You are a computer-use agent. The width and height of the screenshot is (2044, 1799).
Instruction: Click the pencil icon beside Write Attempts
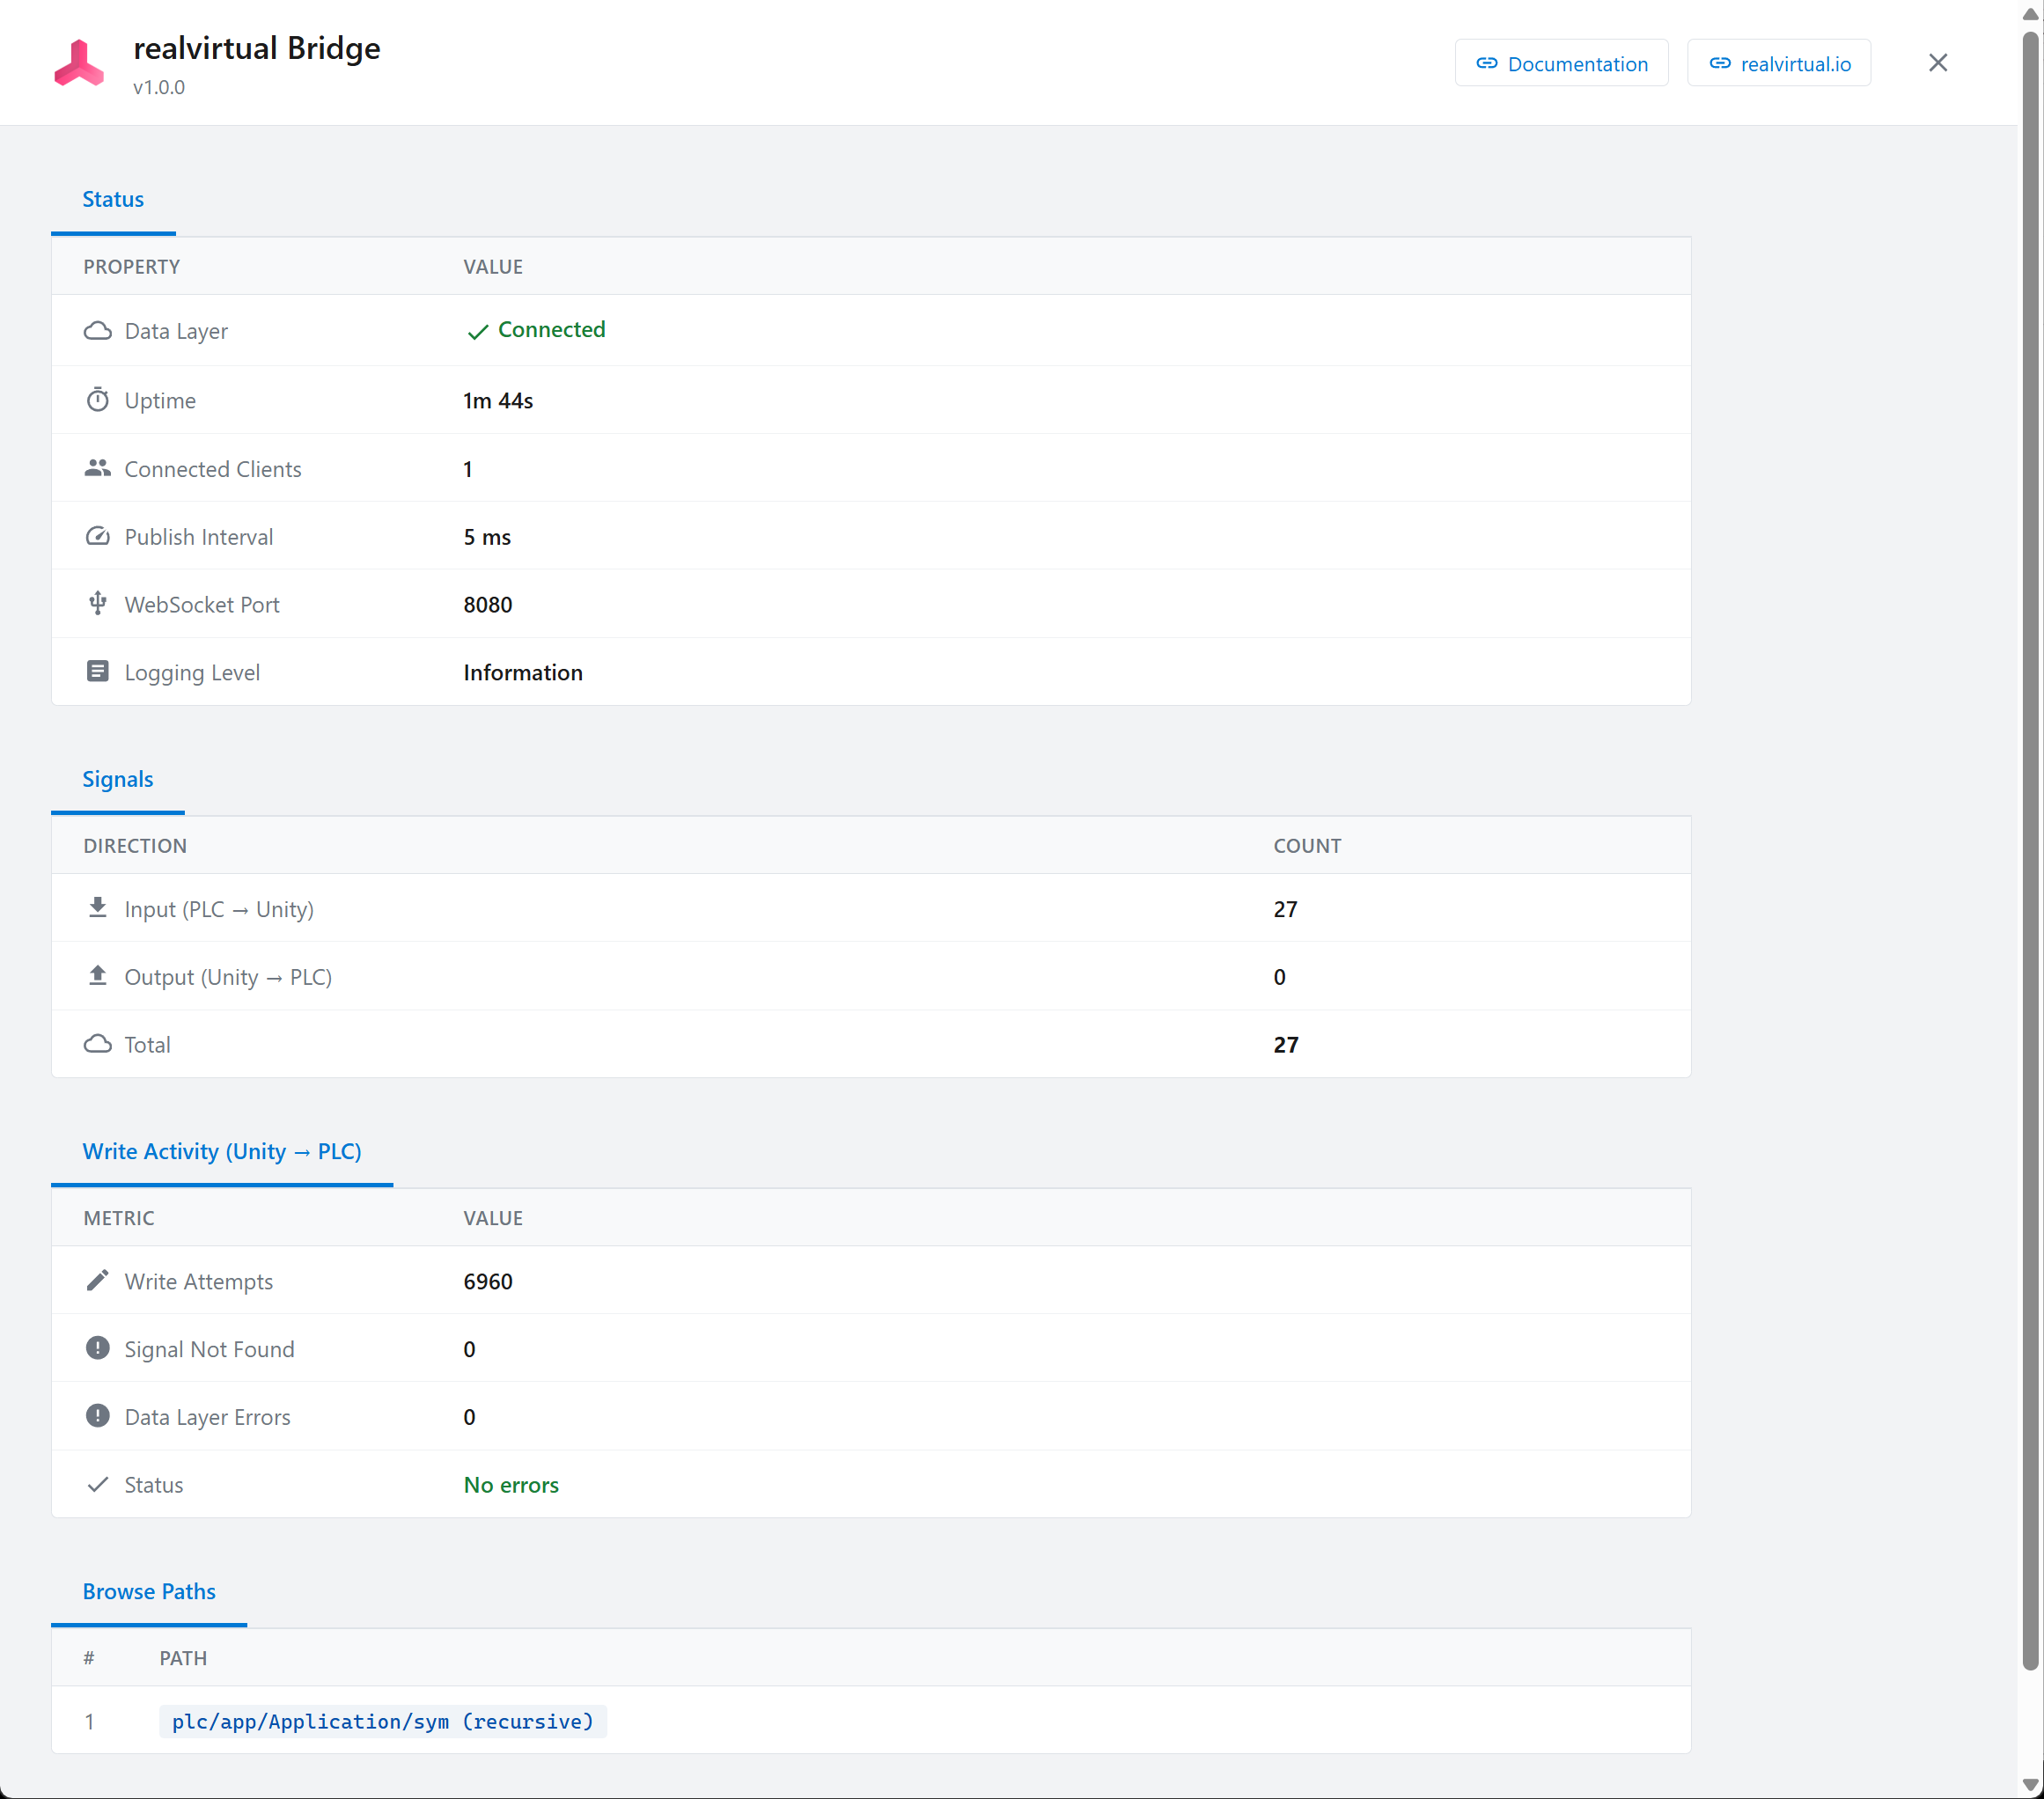(97, 1281)
